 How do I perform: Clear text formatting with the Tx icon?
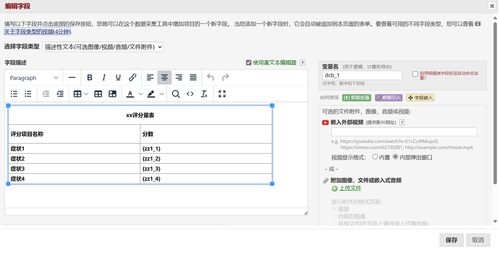tap(204, 94)
